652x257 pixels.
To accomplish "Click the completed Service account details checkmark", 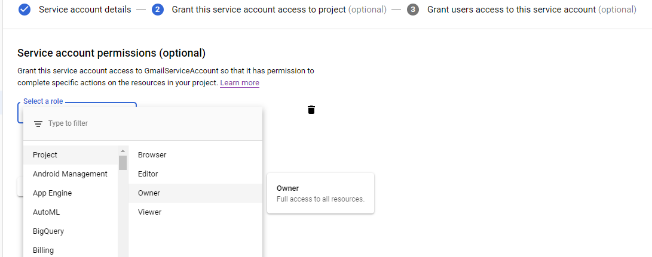I will (25, 10).
